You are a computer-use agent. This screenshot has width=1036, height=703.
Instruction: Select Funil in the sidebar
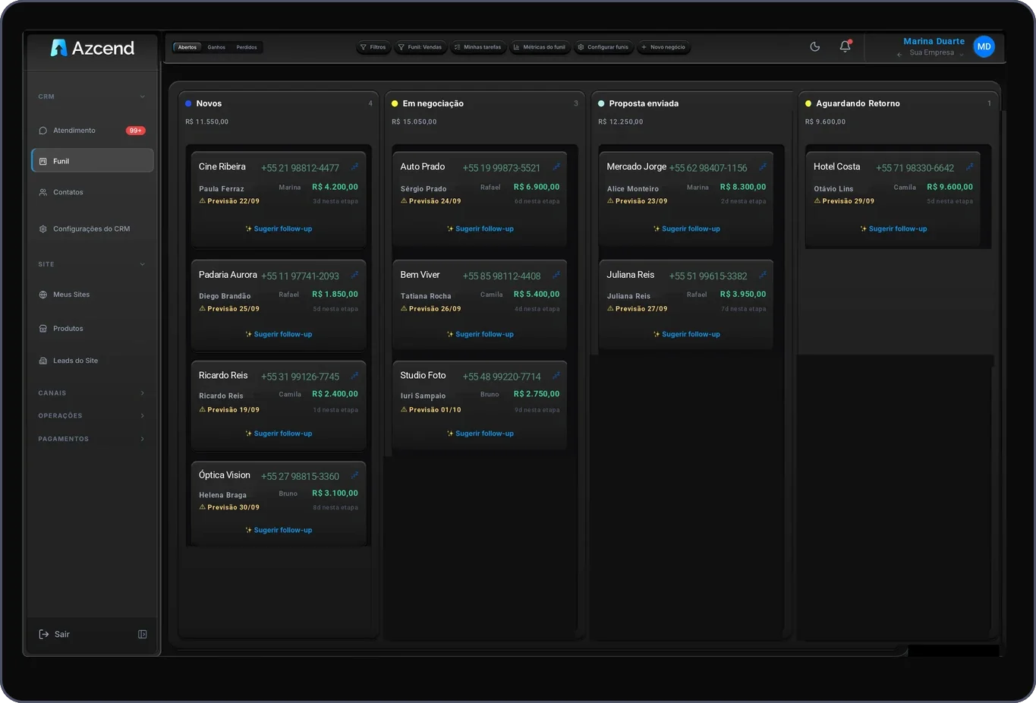[x=92, y=161]
